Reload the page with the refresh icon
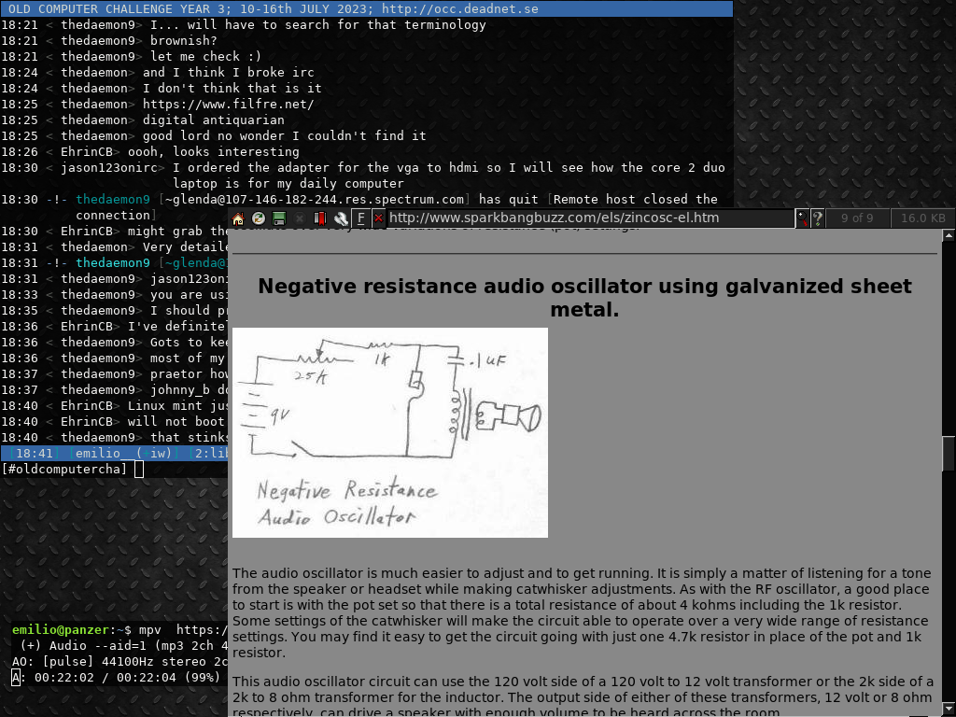The image size is (956, 717). (x=259, y=218)
